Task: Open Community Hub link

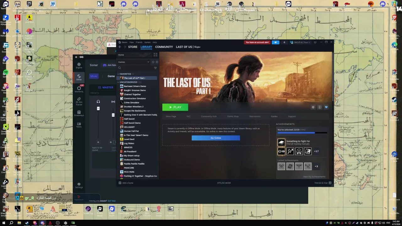Action: pyautogui.click(x=209, y=116)
